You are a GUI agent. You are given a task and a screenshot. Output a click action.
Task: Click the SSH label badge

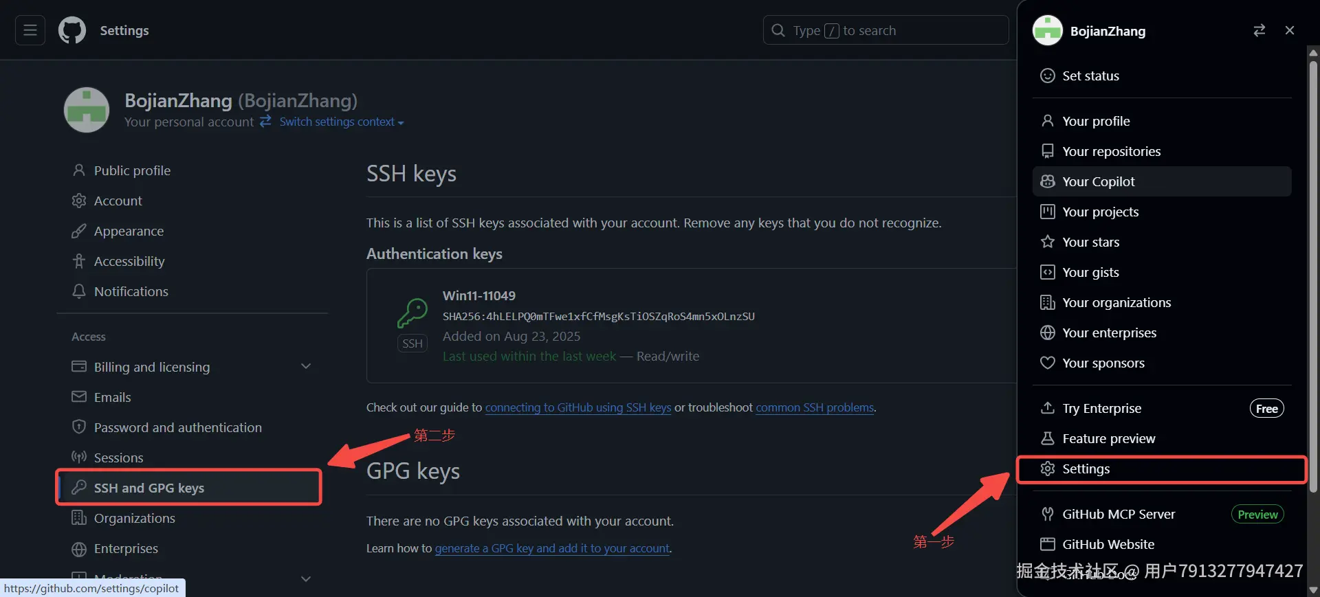coord(412,343)
